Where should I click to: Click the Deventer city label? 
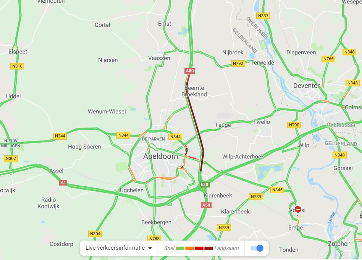(x=306, y=86)
